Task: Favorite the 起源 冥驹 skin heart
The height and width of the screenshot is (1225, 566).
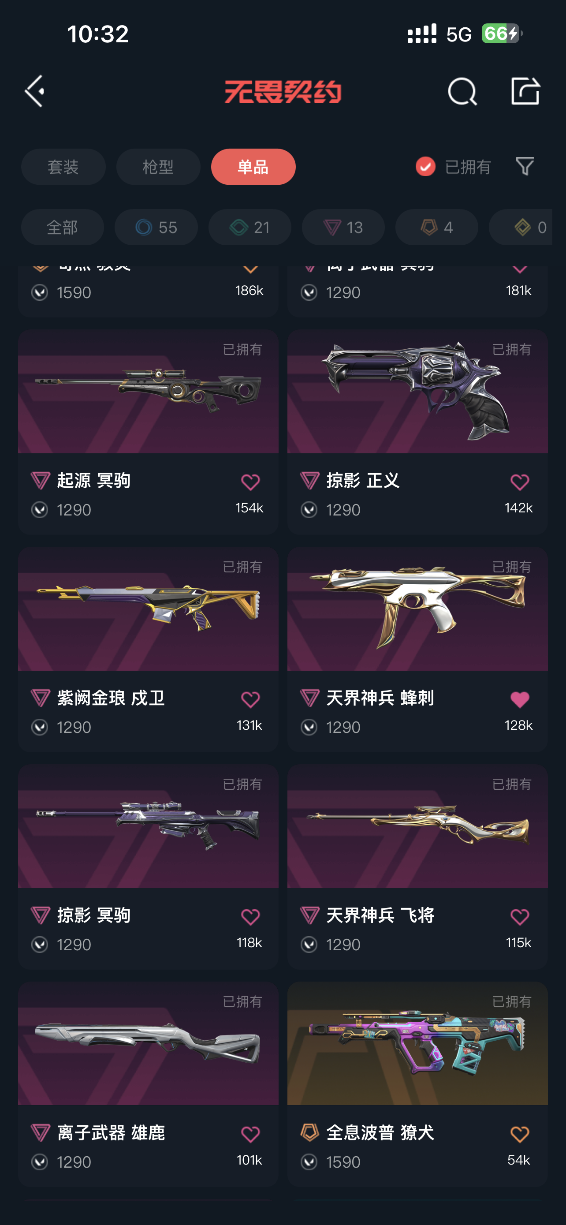Action: (250, 482)
